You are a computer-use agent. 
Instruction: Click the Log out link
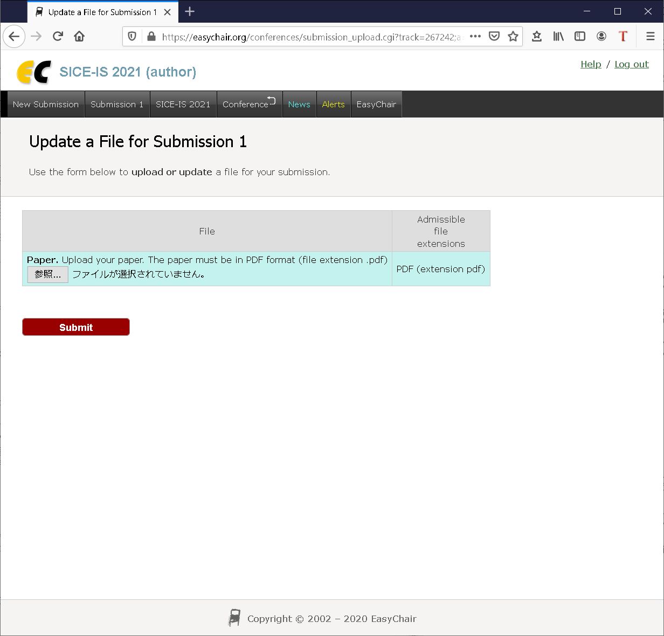631,64
